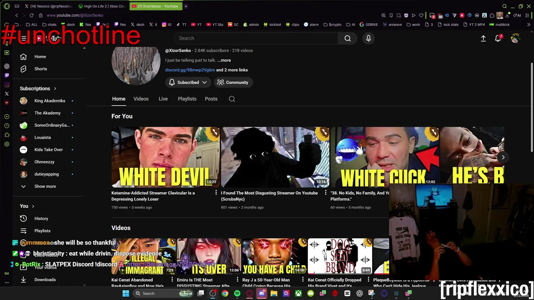Open the CapCut app on the taskbar
Viewport: 534px width, 300px height.
(x=347, y=293)
